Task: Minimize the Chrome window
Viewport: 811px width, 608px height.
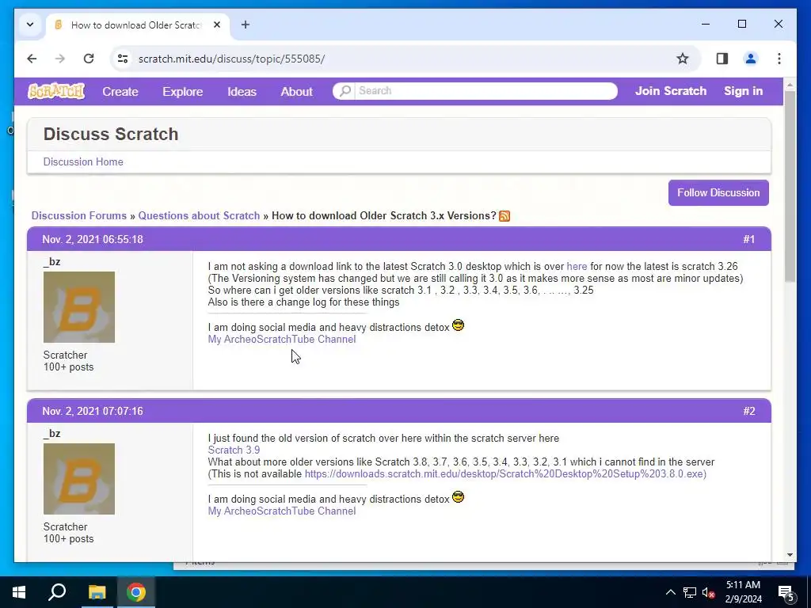Action: coord(706,25)
